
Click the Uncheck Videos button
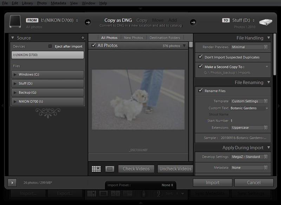(x=175, y=169)
